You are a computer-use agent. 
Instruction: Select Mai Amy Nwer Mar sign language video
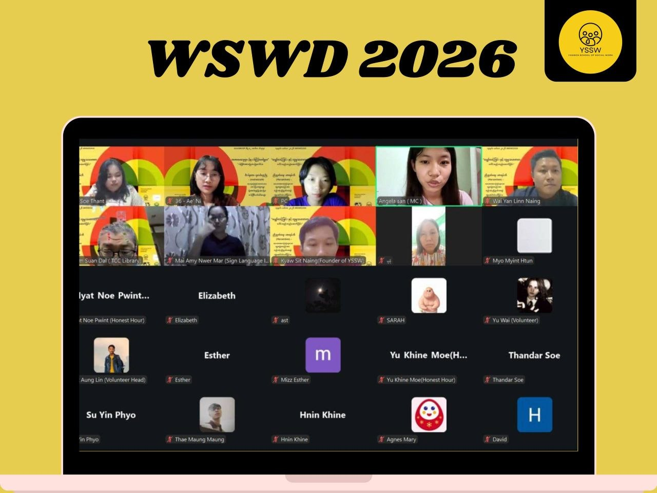click(217, 236)
